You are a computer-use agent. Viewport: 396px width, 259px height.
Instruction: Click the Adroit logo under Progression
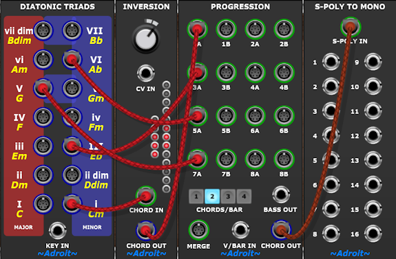tap(240, 254)
